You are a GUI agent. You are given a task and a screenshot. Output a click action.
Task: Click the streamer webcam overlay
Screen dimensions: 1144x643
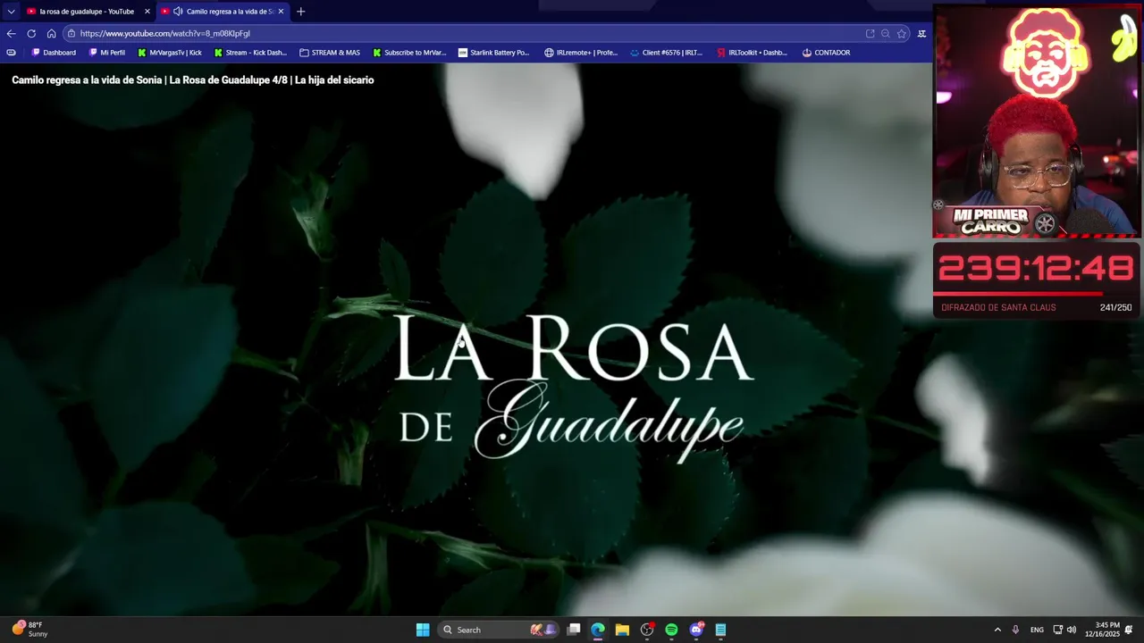(x=1037, y=121)
